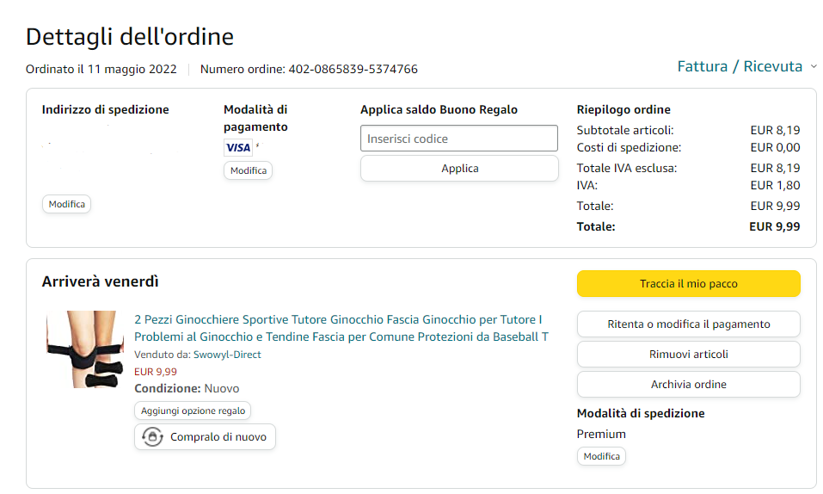Track package with Traccia il mio pacco

(x=688, y=284)
